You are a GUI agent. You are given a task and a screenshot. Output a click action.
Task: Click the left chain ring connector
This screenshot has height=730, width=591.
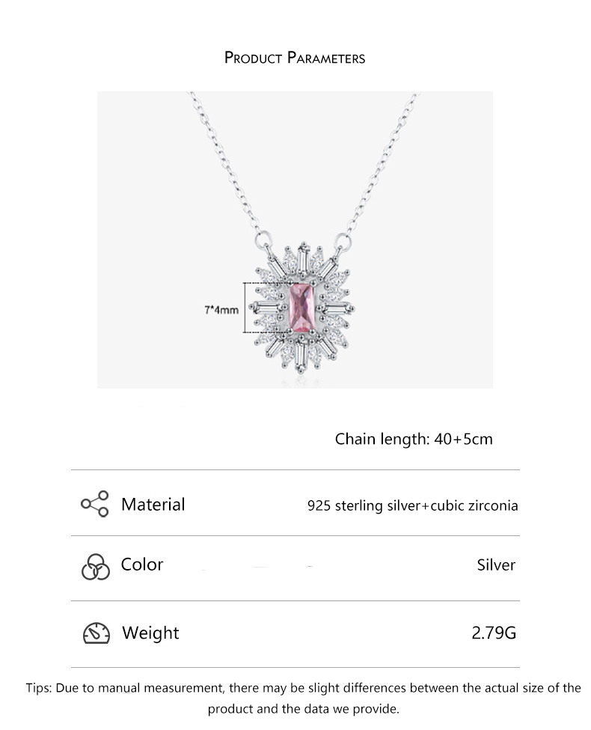click(263, 240)
